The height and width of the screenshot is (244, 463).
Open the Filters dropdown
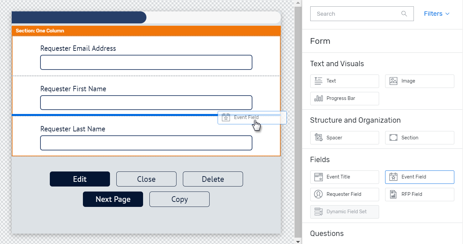coord(436,13)
